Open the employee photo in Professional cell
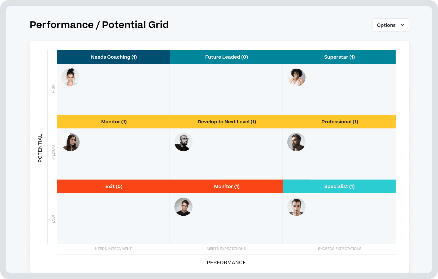 pos(296,142)
